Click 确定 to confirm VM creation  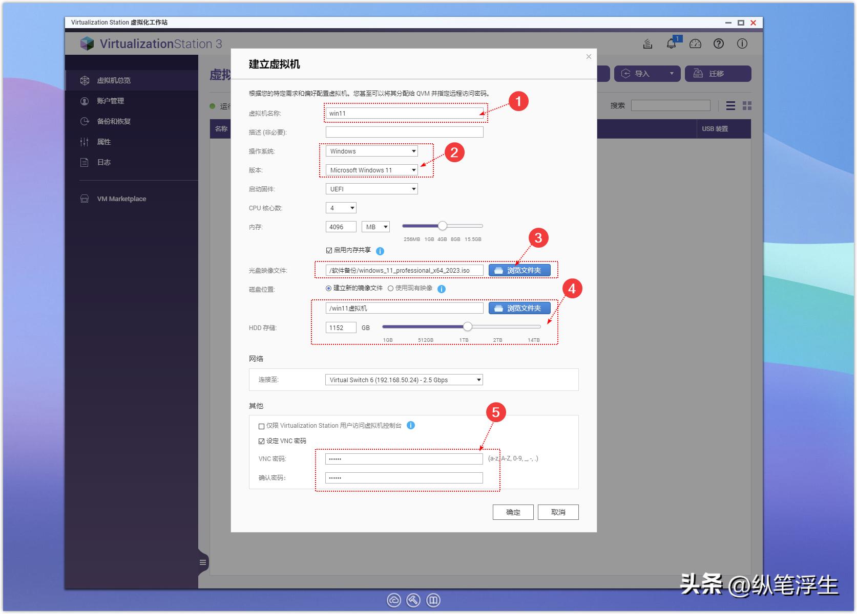[x=512, y=512]
